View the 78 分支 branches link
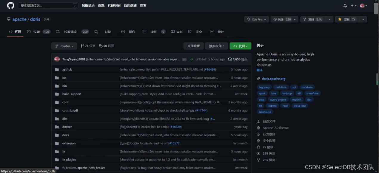Viewport: 379px width, 173px height. [88, 46]
